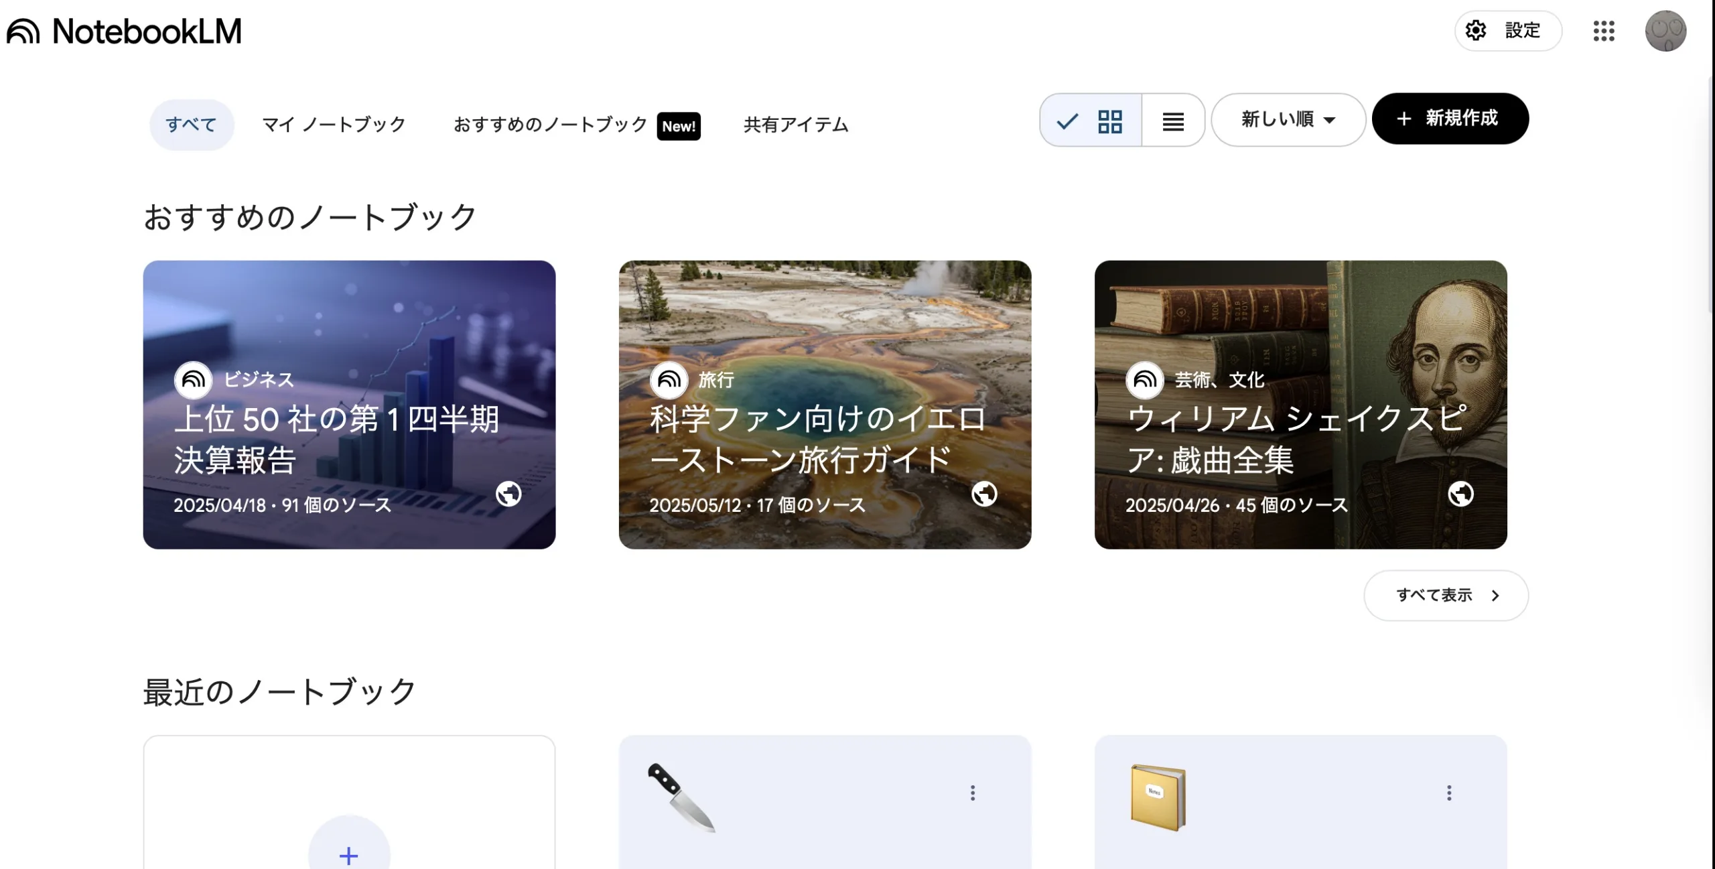Image resolution: width=1715 pixels, height=869 pixels.
Task: Click the ビジネス category label
Action: click(259, 380)
